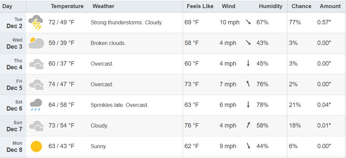Click the upward wind arrow for Dec 7

[248, 125]
